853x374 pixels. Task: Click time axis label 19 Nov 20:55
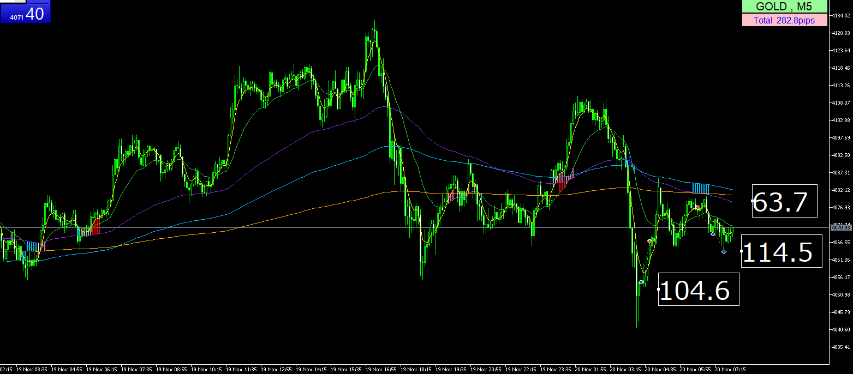point(486,369)
